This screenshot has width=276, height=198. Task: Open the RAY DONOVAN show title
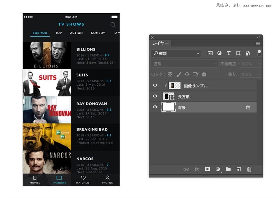[x=92, y=104]
